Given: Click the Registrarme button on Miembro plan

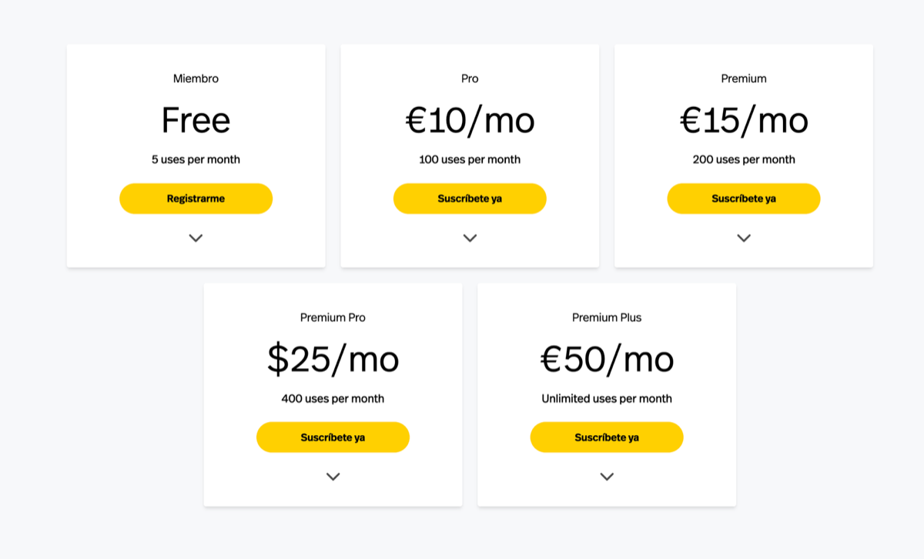Looking at the screenshot, I should coord(196,199).
